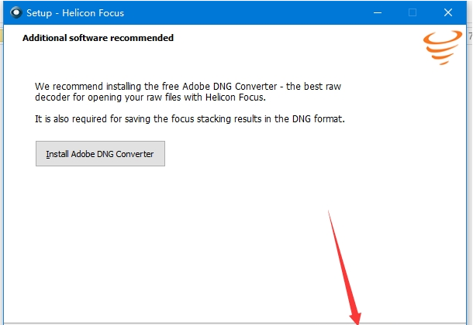Click the horizontal separator line at bottom
The width and height of the screenshot is (473, 325).
point(155,323)
